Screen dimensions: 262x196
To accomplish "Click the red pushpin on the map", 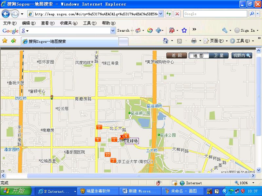I will coord(122,137).
